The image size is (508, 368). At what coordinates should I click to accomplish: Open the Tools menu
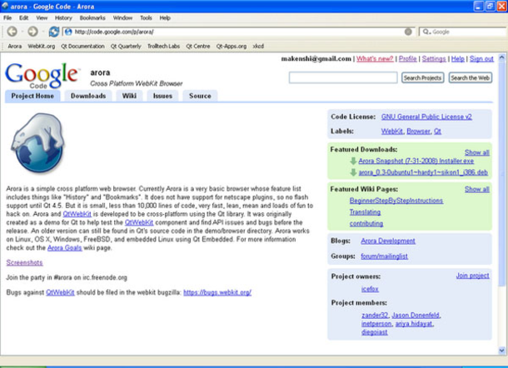146,17
